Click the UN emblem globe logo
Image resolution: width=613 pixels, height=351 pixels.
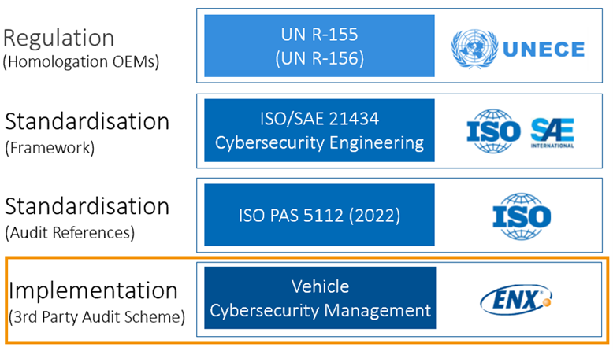point(474,49)
